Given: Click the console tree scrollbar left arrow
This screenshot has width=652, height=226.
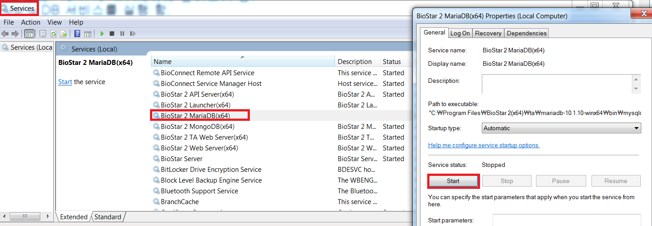Looking at the screenshot, I should [x=5, y=217].
